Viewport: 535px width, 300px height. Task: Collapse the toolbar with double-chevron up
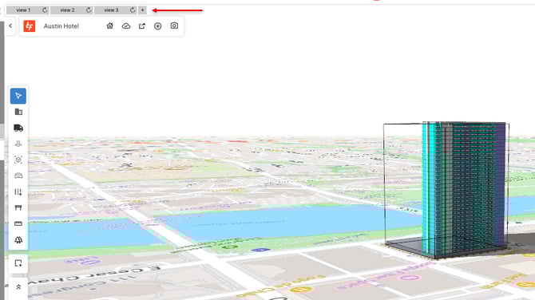pyautogui.click(x=18, y=287)
